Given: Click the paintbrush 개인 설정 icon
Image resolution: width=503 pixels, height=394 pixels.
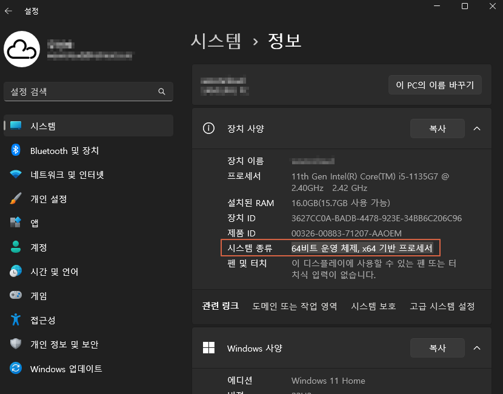Looking at the screenshot, I should click(x=16, y=199).
